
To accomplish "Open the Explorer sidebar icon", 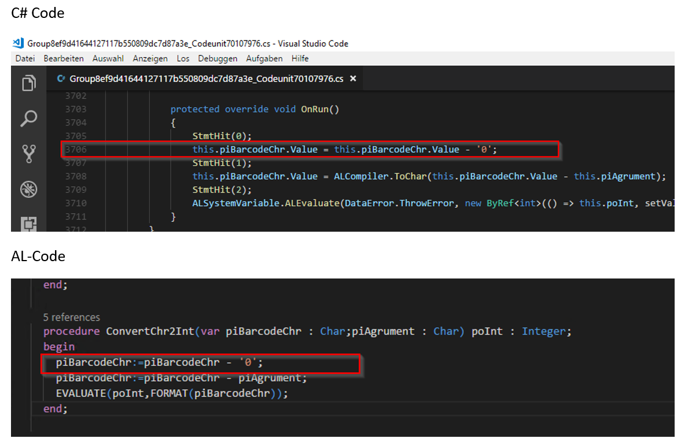I will (x=29, y=83).
